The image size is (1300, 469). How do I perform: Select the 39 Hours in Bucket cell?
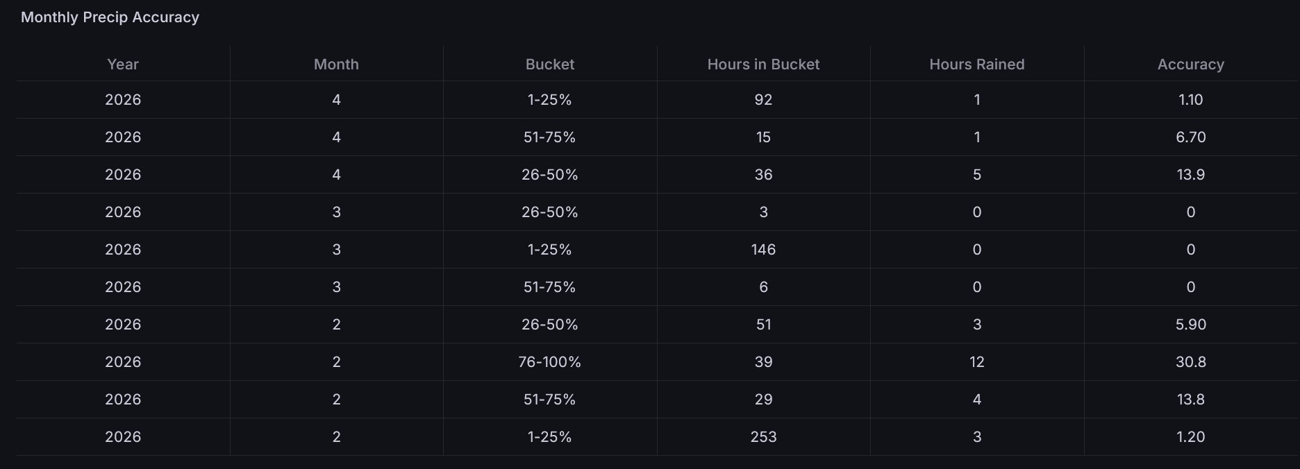point(763,362)
